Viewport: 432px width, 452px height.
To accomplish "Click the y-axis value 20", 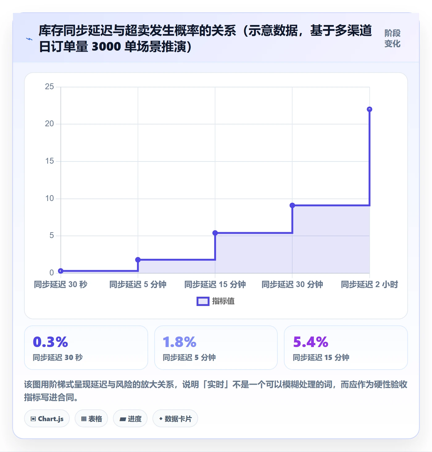I will click(x=49, y=124).
